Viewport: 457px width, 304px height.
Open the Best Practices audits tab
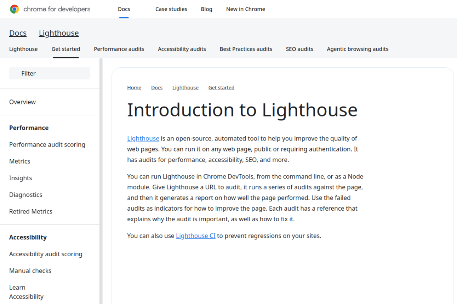coord(246,49)
